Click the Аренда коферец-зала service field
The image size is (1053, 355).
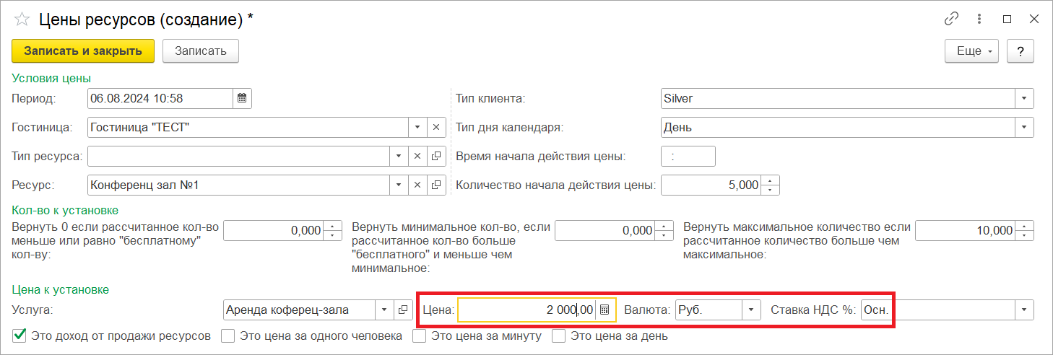click(300, 310)
